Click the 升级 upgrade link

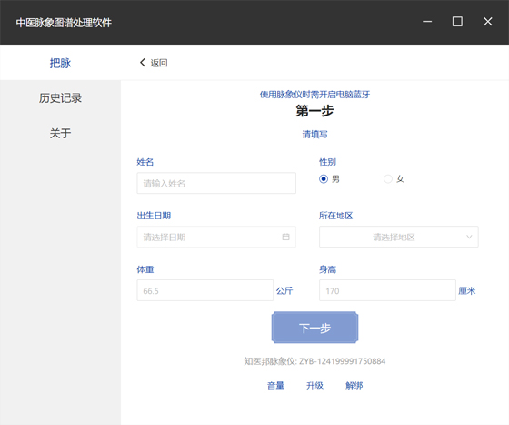click(314, 386)
